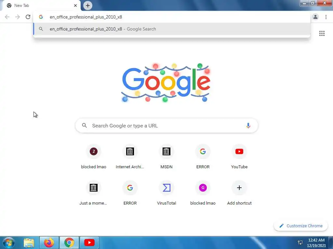Image resolution: width=333 pixels, height=249 pixels.
Task: Open the Just a mome... shortcut
Action: (x=93, y=193)
